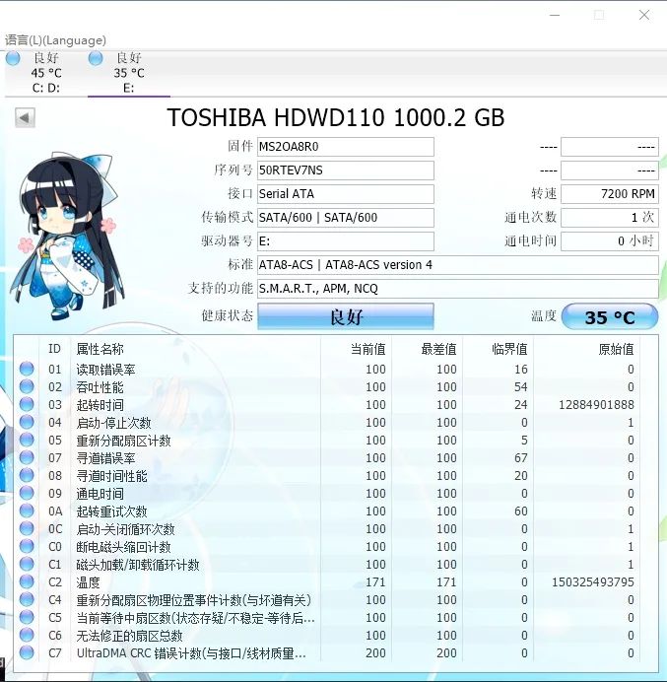Click the Serial ATA interface field

[346, 193]
